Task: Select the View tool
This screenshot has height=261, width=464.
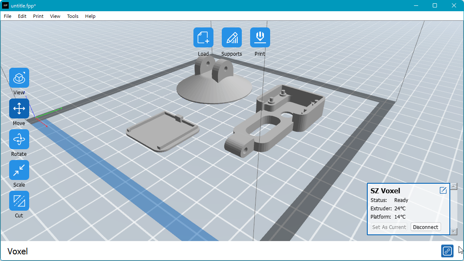Action: (19, 78)
